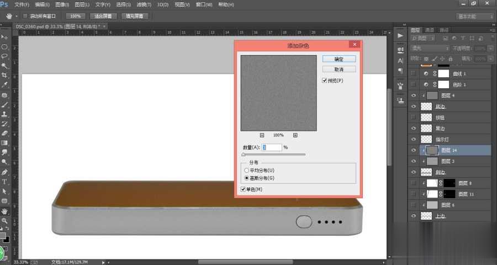The height and width of the screenshot is (265, 497).
Task: Select the Clone Stamp tool
Action: [x=4, y=114]
